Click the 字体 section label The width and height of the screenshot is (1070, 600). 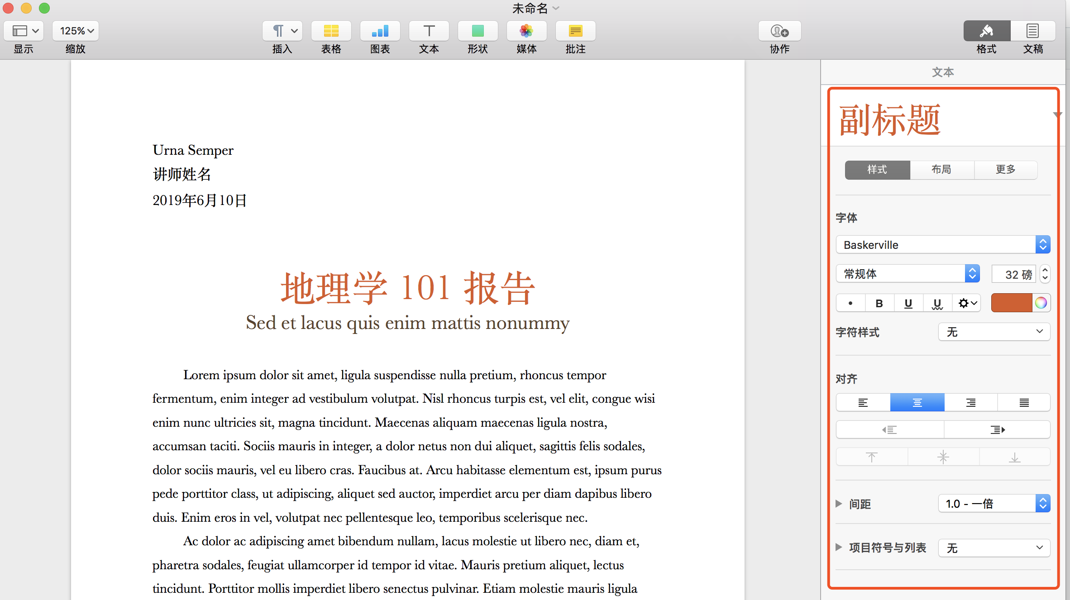pyautogui.click(x=846, y=218)
